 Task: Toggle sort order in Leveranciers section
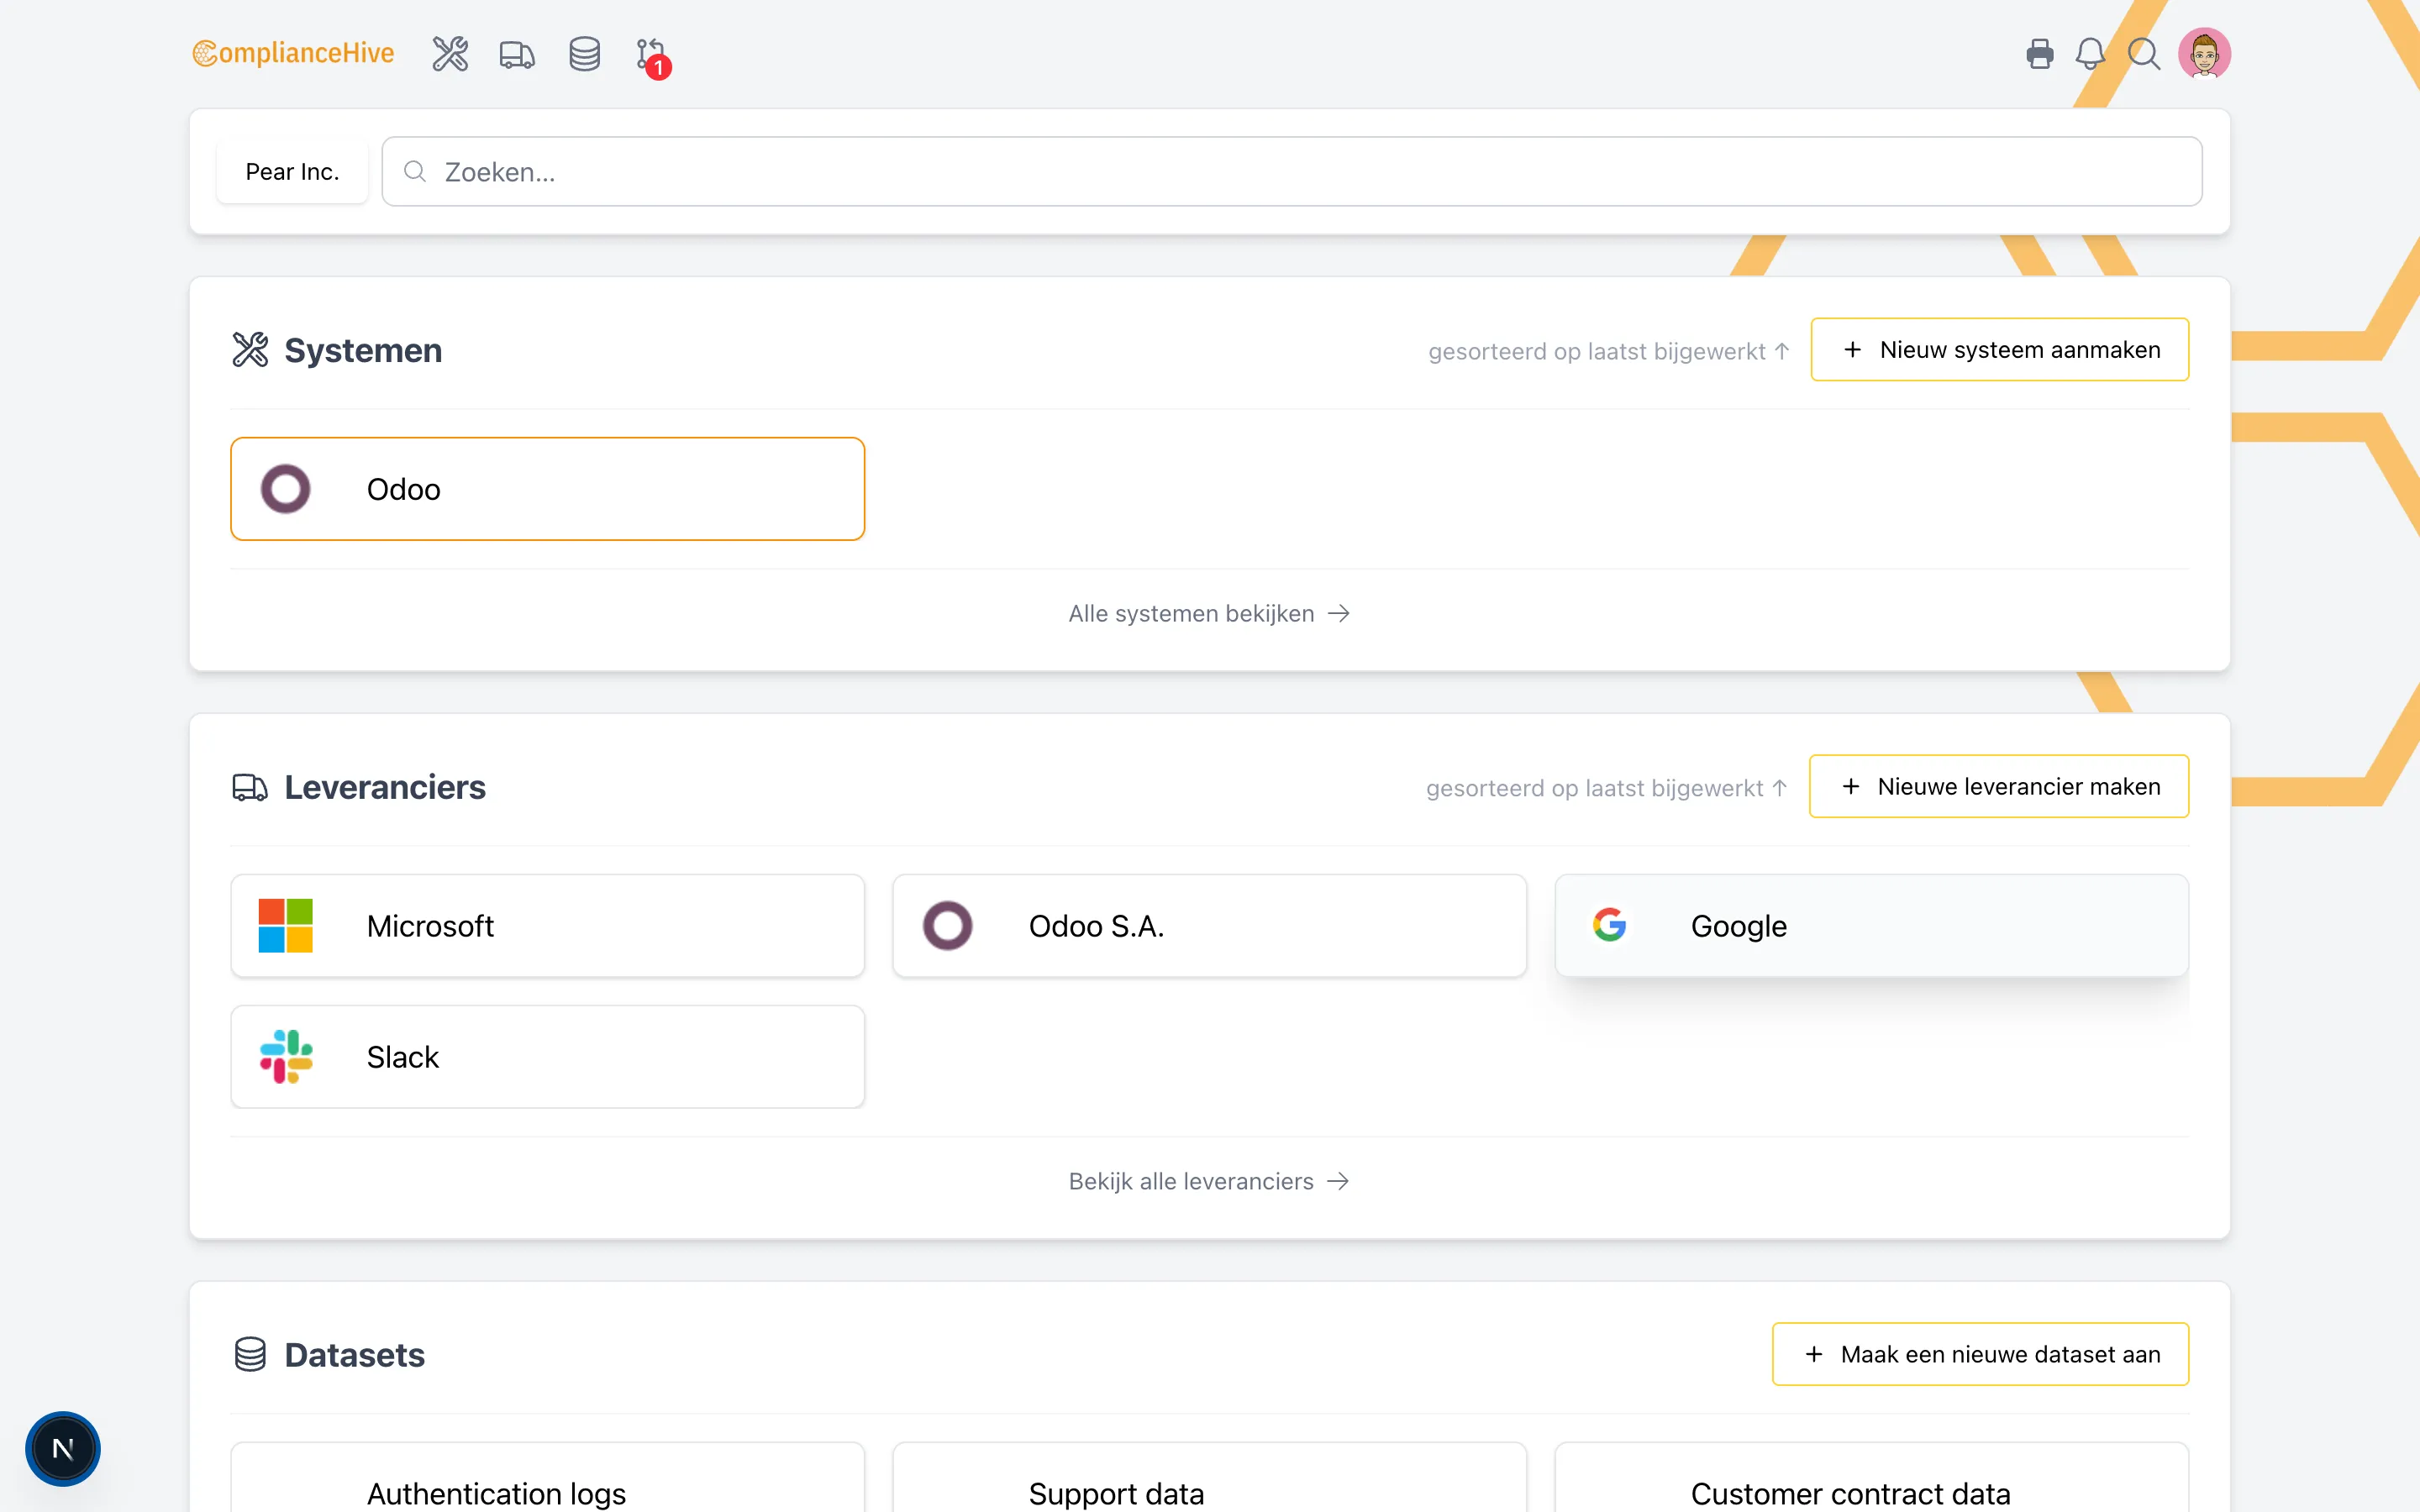coord(1606,788)
